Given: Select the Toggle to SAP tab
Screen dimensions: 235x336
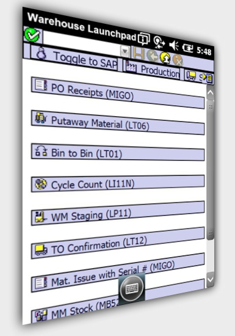Looking at the screenshot, I should coord(74,58).
